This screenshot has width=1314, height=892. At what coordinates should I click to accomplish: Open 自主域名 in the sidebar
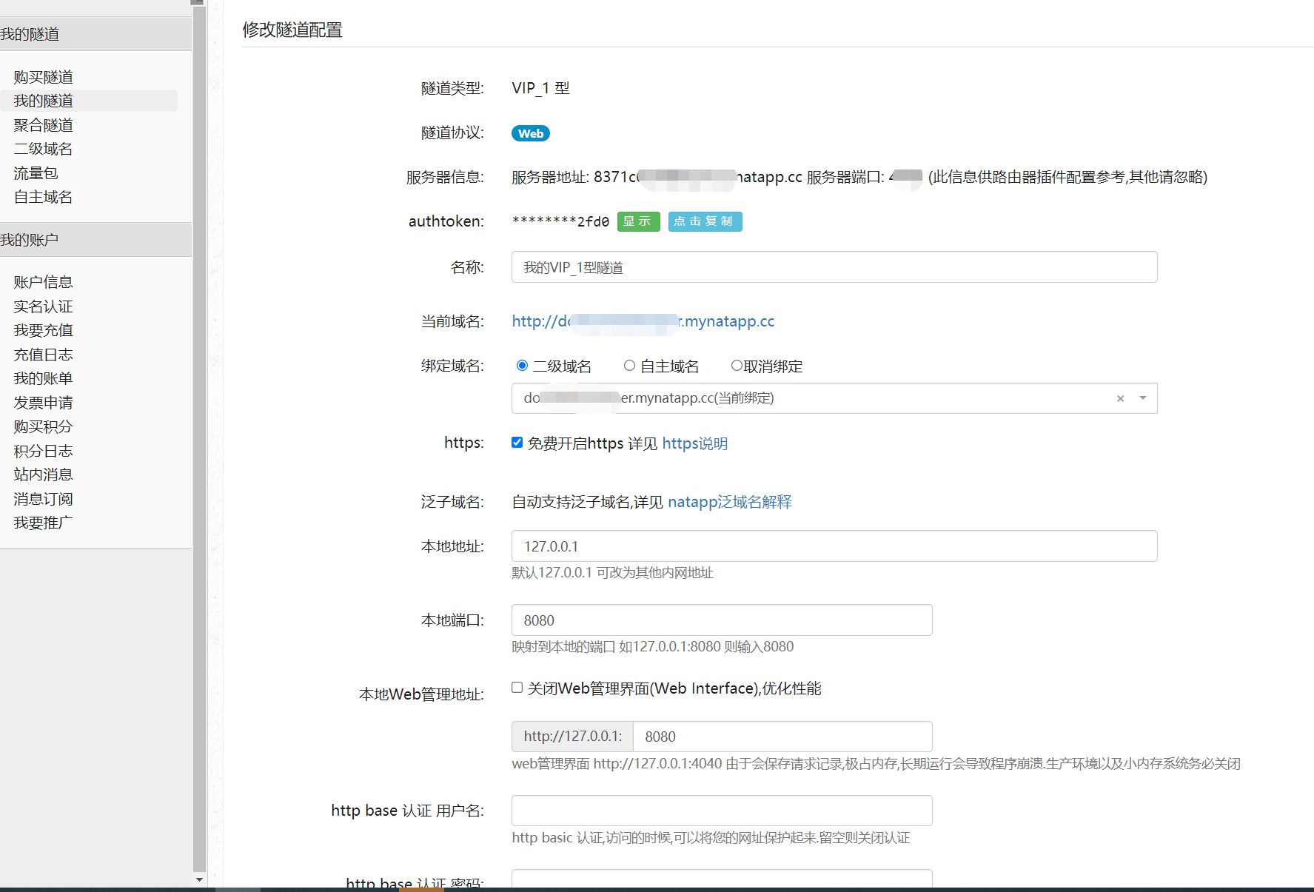(43, 197)
